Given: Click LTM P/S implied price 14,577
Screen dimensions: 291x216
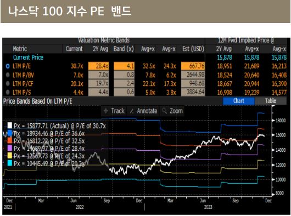Looking at the screenshot, I should coord(279,92).
